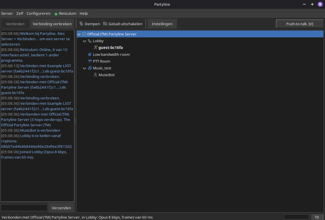This screenshot has height=220, width=325.
Task: Click the crossed-out microphone icon
Action: pyautogui.click(x=81, y=24)
